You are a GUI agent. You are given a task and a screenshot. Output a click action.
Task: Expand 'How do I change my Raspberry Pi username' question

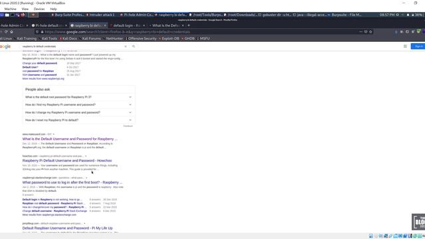[78, 112]
